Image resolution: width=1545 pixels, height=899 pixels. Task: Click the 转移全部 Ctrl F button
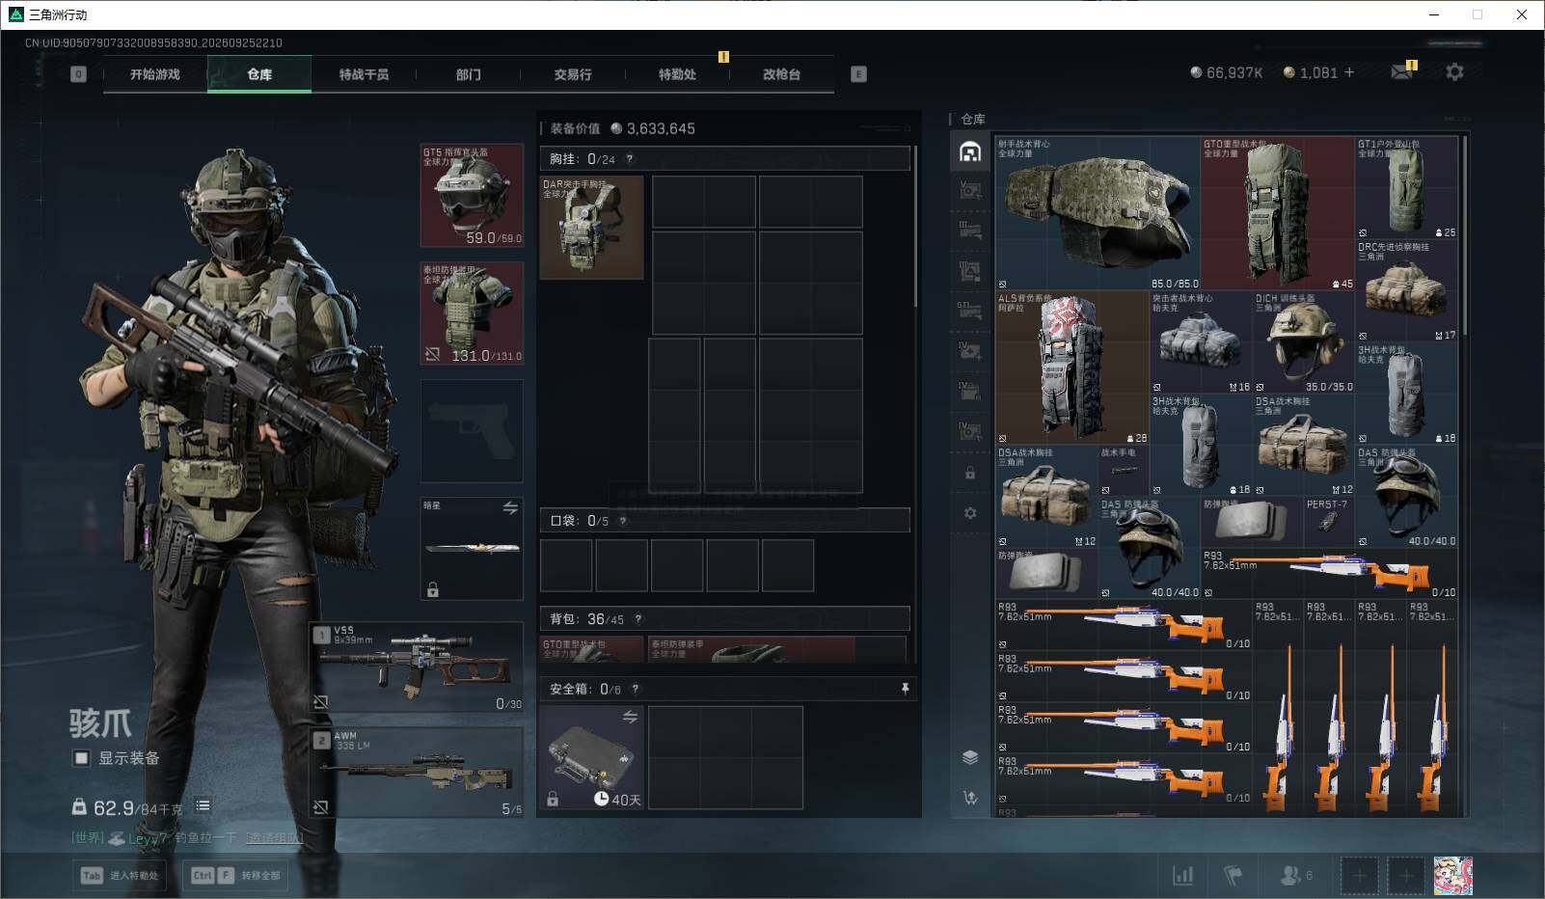236,876
